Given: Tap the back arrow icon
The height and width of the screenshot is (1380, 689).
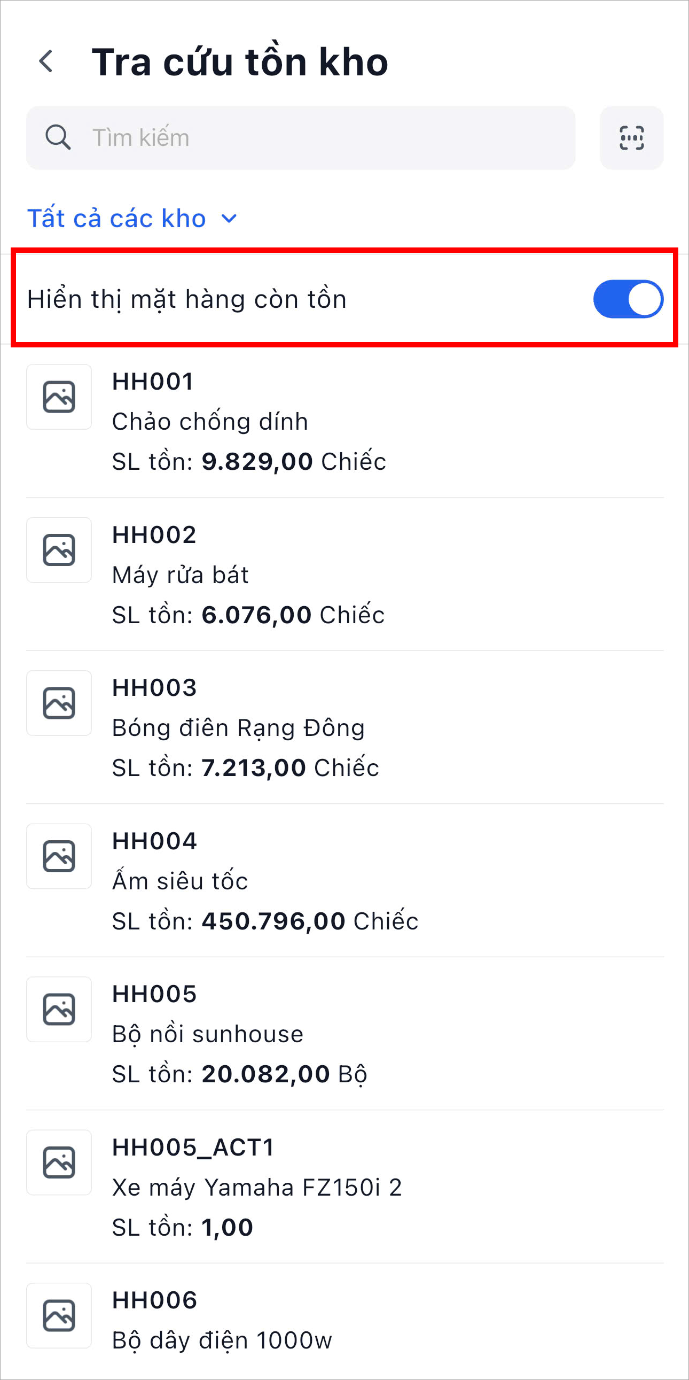Looking at the screenshot, I should (46, 61).
